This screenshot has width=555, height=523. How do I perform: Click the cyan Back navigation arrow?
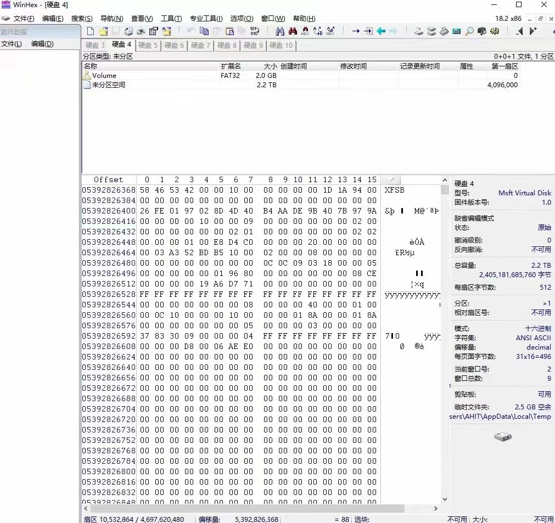point(381,31)
